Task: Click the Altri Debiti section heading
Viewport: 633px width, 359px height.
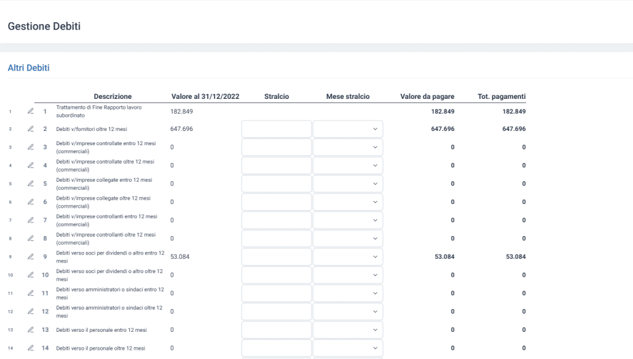Action: [28, 68]
